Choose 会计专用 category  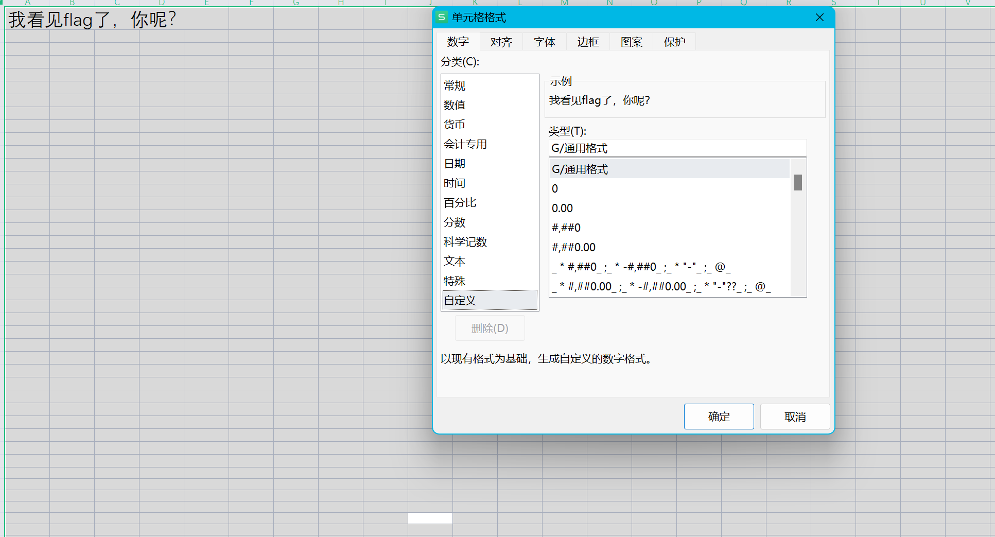click(490, 144)
